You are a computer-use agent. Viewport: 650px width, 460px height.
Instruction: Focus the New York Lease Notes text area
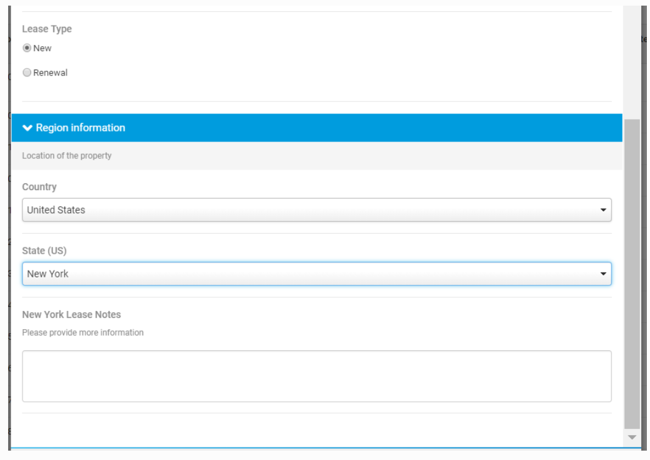[x=316, y=376]
